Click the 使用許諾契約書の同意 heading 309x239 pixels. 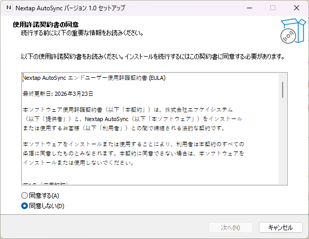(45, 25)
